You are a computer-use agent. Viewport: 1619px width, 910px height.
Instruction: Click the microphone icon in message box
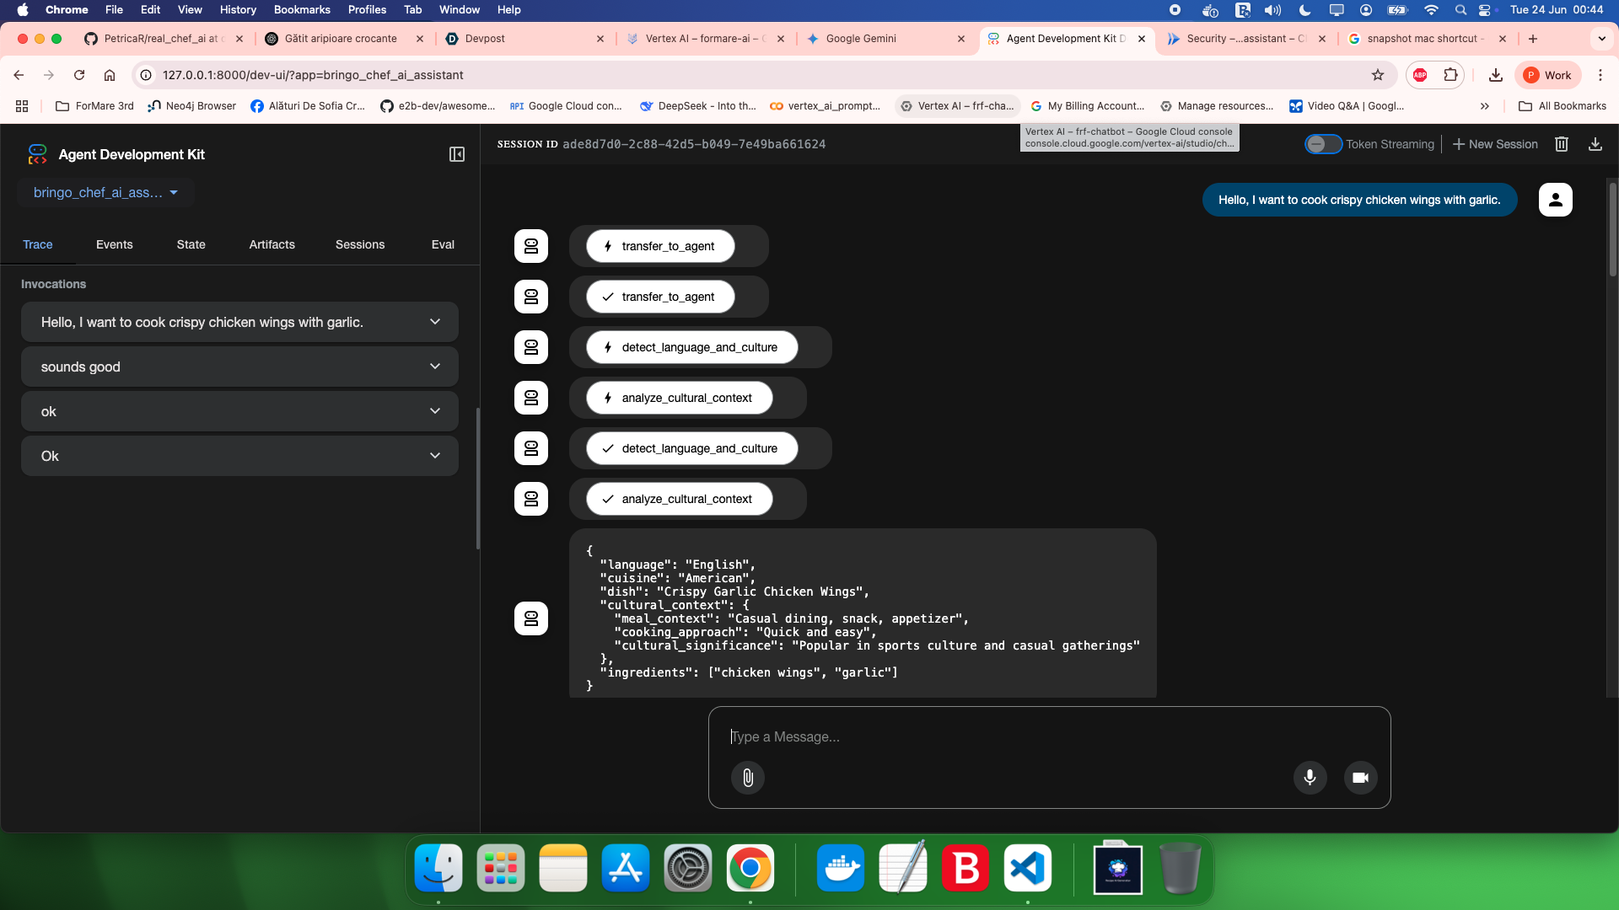pos(1310,777)
